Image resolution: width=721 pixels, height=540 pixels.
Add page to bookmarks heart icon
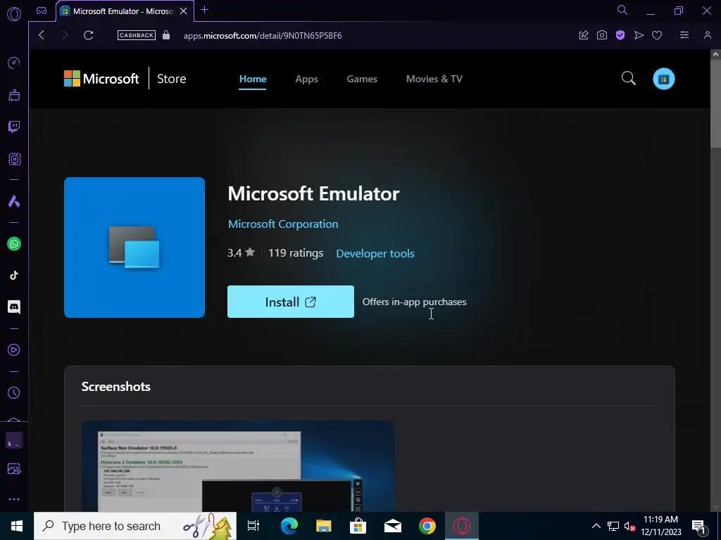pyautogui.click(x=657, y=35)
